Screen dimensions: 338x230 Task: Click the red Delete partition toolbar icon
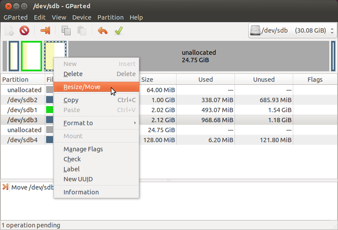(x=24, y=30)
